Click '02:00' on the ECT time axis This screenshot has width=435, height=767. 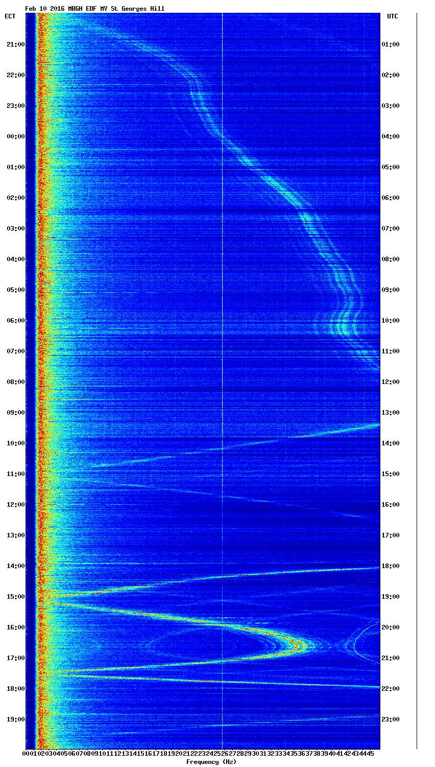coord(15,198)
